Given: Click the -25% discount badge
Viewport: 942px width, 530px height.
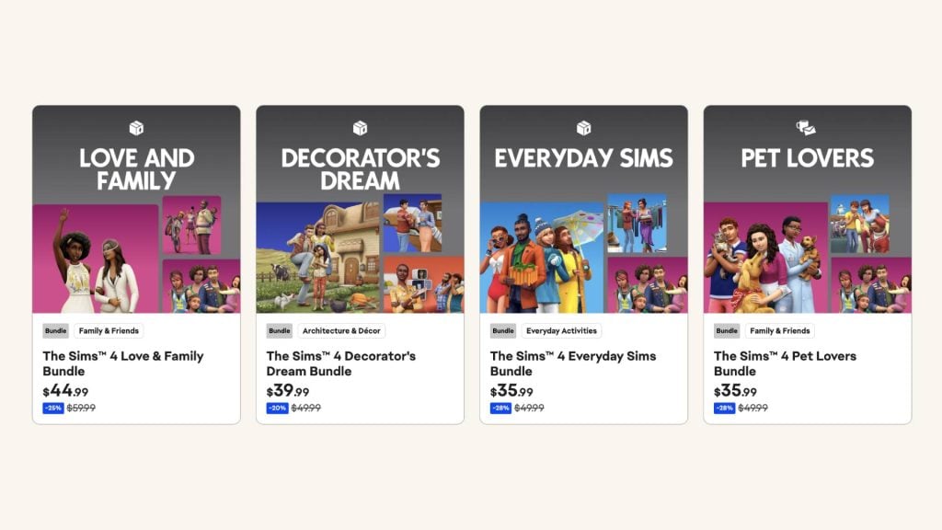Looking at the screenshot, I should [x=53, y=408].
